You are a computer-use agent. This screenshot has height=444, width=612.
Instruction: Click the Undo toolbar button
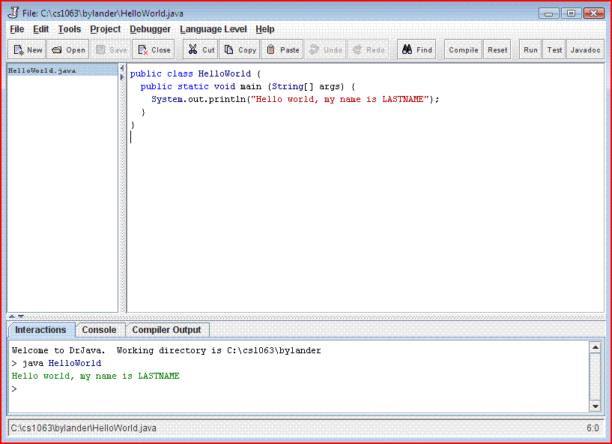[x=325, y=49]
